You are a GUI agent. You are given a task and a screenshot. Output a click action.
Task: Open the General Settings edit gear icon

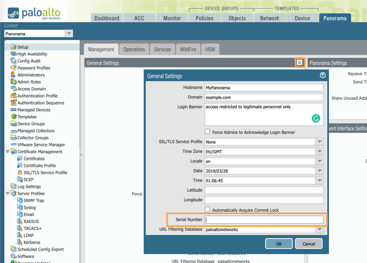point(300,62)
